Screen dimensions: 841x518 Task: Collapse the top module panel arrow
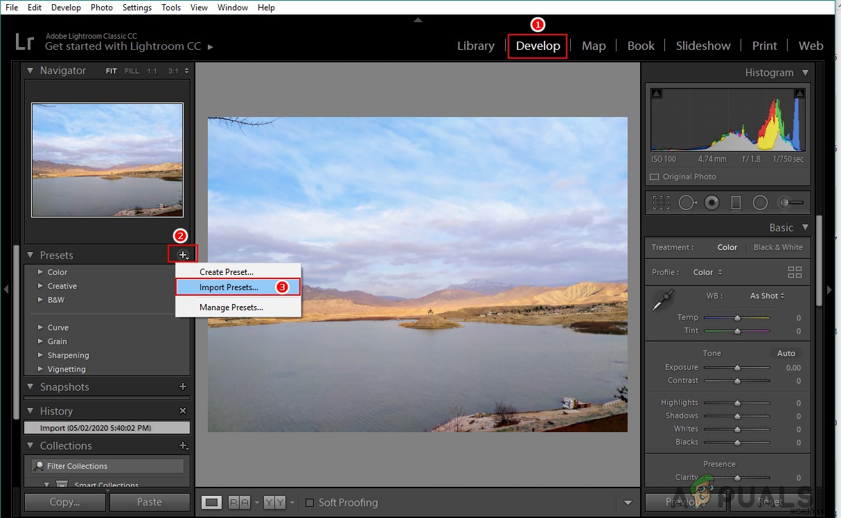click(418, 19)
